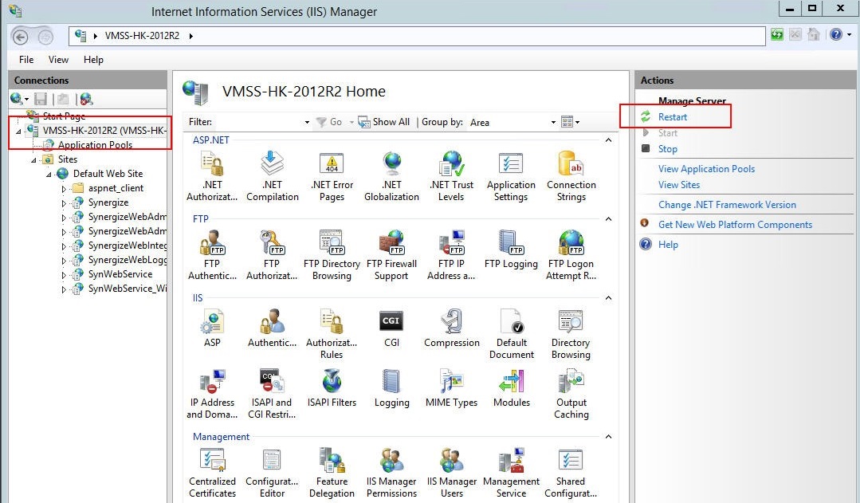Open IIS Manager Users

point(451,472)
